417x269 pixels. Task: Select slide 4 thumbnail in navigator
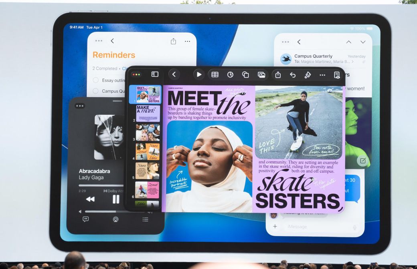pos(148,152)
